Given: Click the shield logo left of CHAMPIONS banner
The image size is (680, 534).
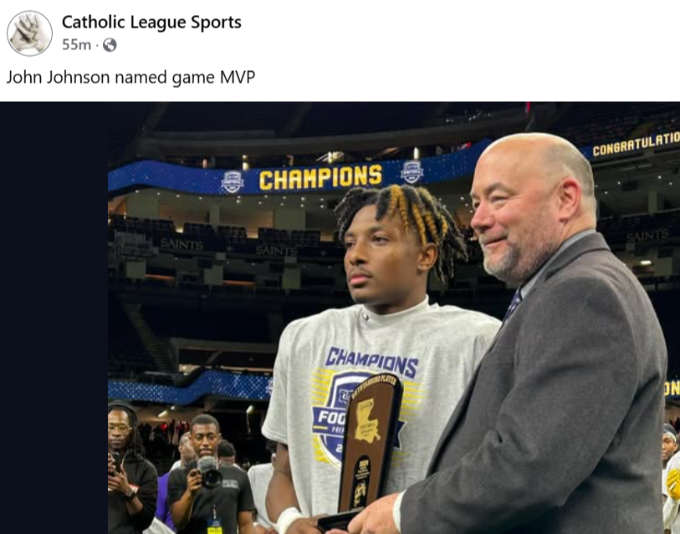Looking at the screenshot, I should pyautogui.click(x=233, y=181).
